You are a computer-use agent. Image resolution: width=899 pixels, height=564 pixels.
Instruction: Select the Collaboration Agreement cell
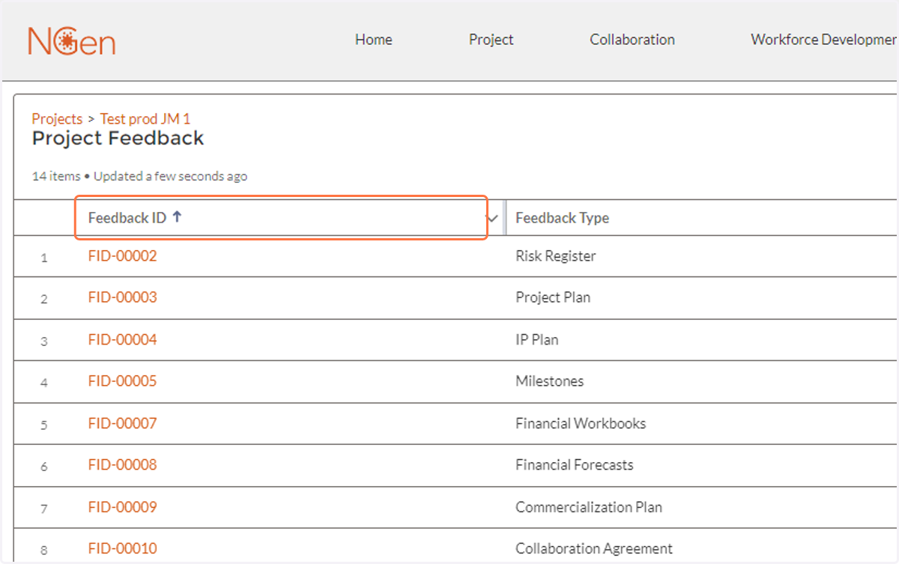click(594, 548)
